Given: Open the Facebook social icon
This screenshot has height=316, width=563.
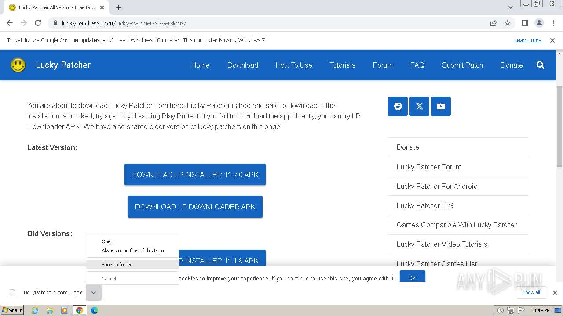Looking at the screenshot, I should click(x=398, y=106).
